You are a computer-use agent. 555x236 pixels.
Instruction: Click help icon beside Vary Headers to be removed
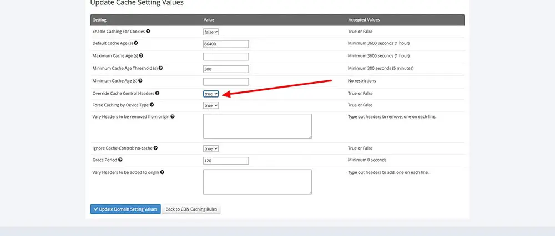coord(173,116)
